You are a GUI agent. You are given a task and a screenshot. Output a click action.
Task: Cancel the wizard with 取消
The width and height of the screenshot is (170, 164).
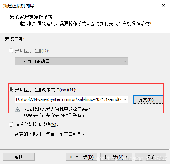click(151, 157)
